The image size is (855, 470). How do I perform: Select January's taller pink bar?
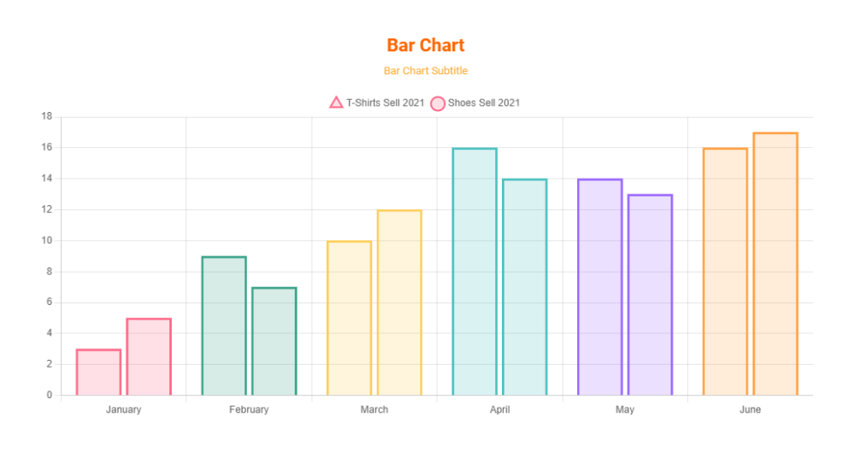pyautogui.click(x=149, y=356)
